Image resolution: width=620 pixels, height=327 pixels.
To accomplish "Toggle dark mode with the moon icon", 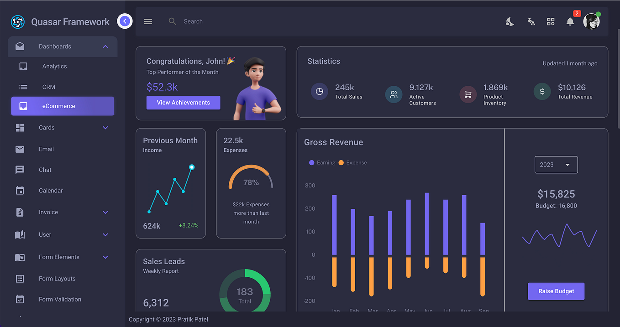I will 510,21.
